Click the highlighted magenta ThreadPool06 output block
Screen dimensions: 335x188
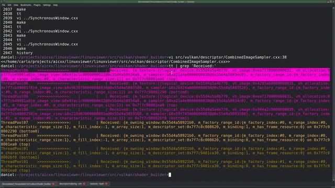click(165, 75)
